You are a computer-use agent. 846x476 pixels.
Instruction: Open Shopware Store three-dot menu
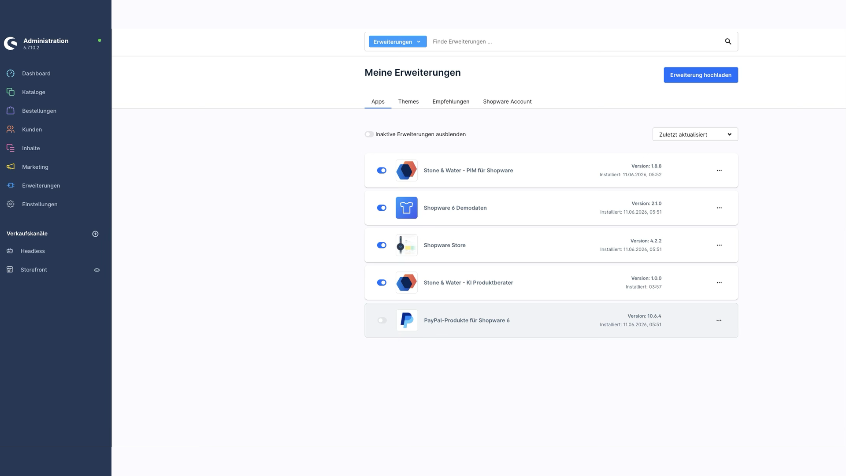click(x=719, y=245)
